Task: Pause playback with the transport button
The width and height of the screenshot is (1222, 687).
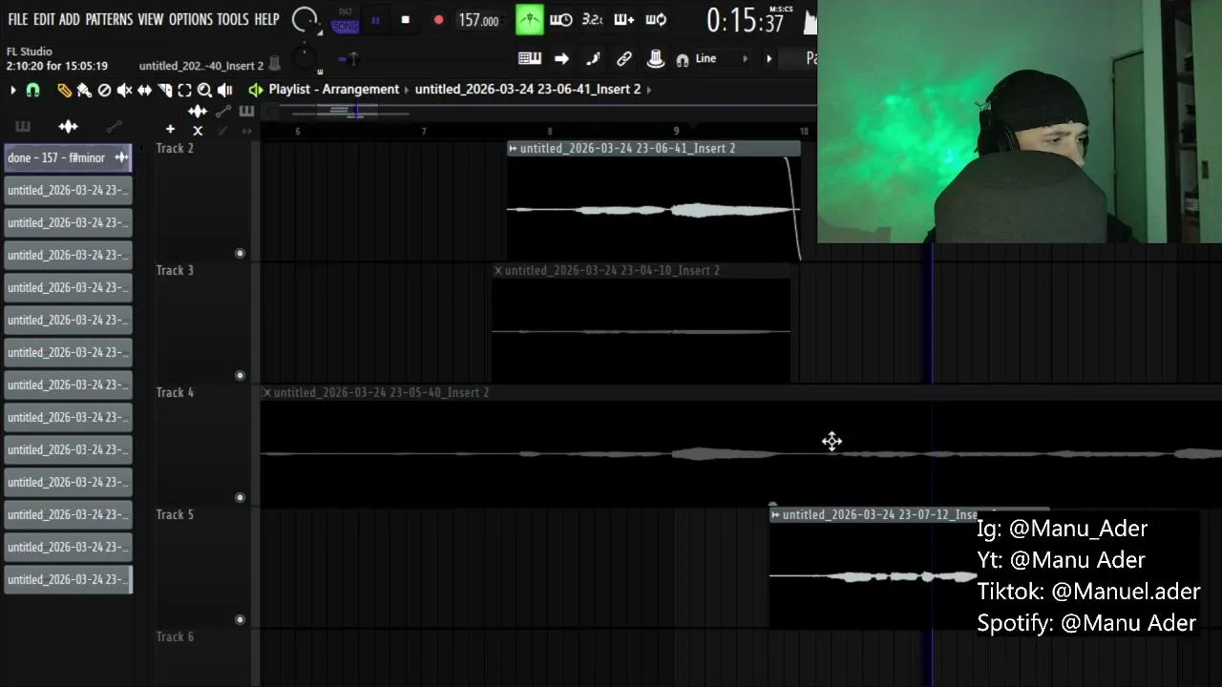Action: coord(375,20)
